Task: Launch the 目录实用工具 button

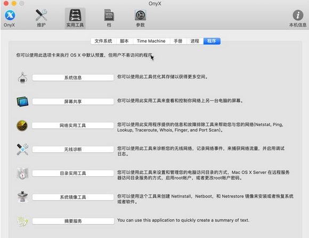Action: click(73, 174)
